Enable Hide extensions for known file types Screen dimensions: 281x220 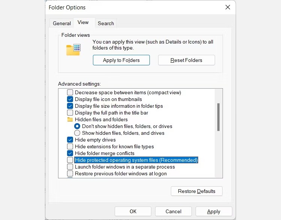tap(70, 146)
